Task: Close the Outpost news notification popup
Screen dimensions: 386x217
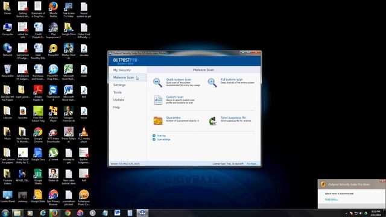Action: [382, 181]
